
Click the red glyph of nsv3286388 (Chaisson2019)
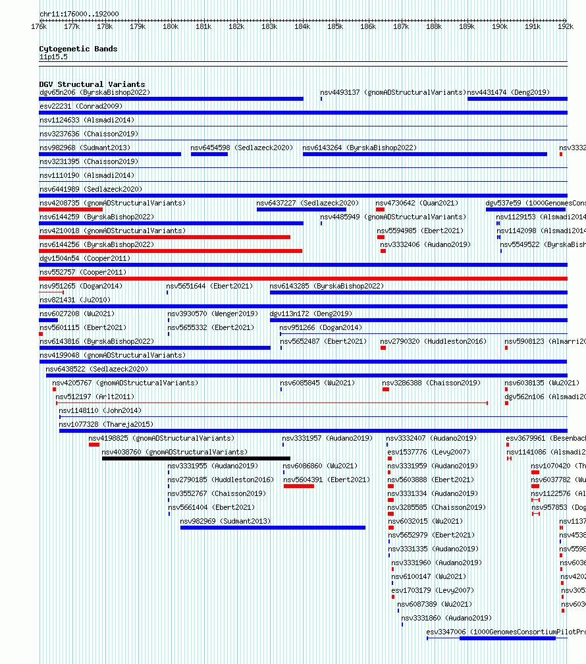[386, 389]
